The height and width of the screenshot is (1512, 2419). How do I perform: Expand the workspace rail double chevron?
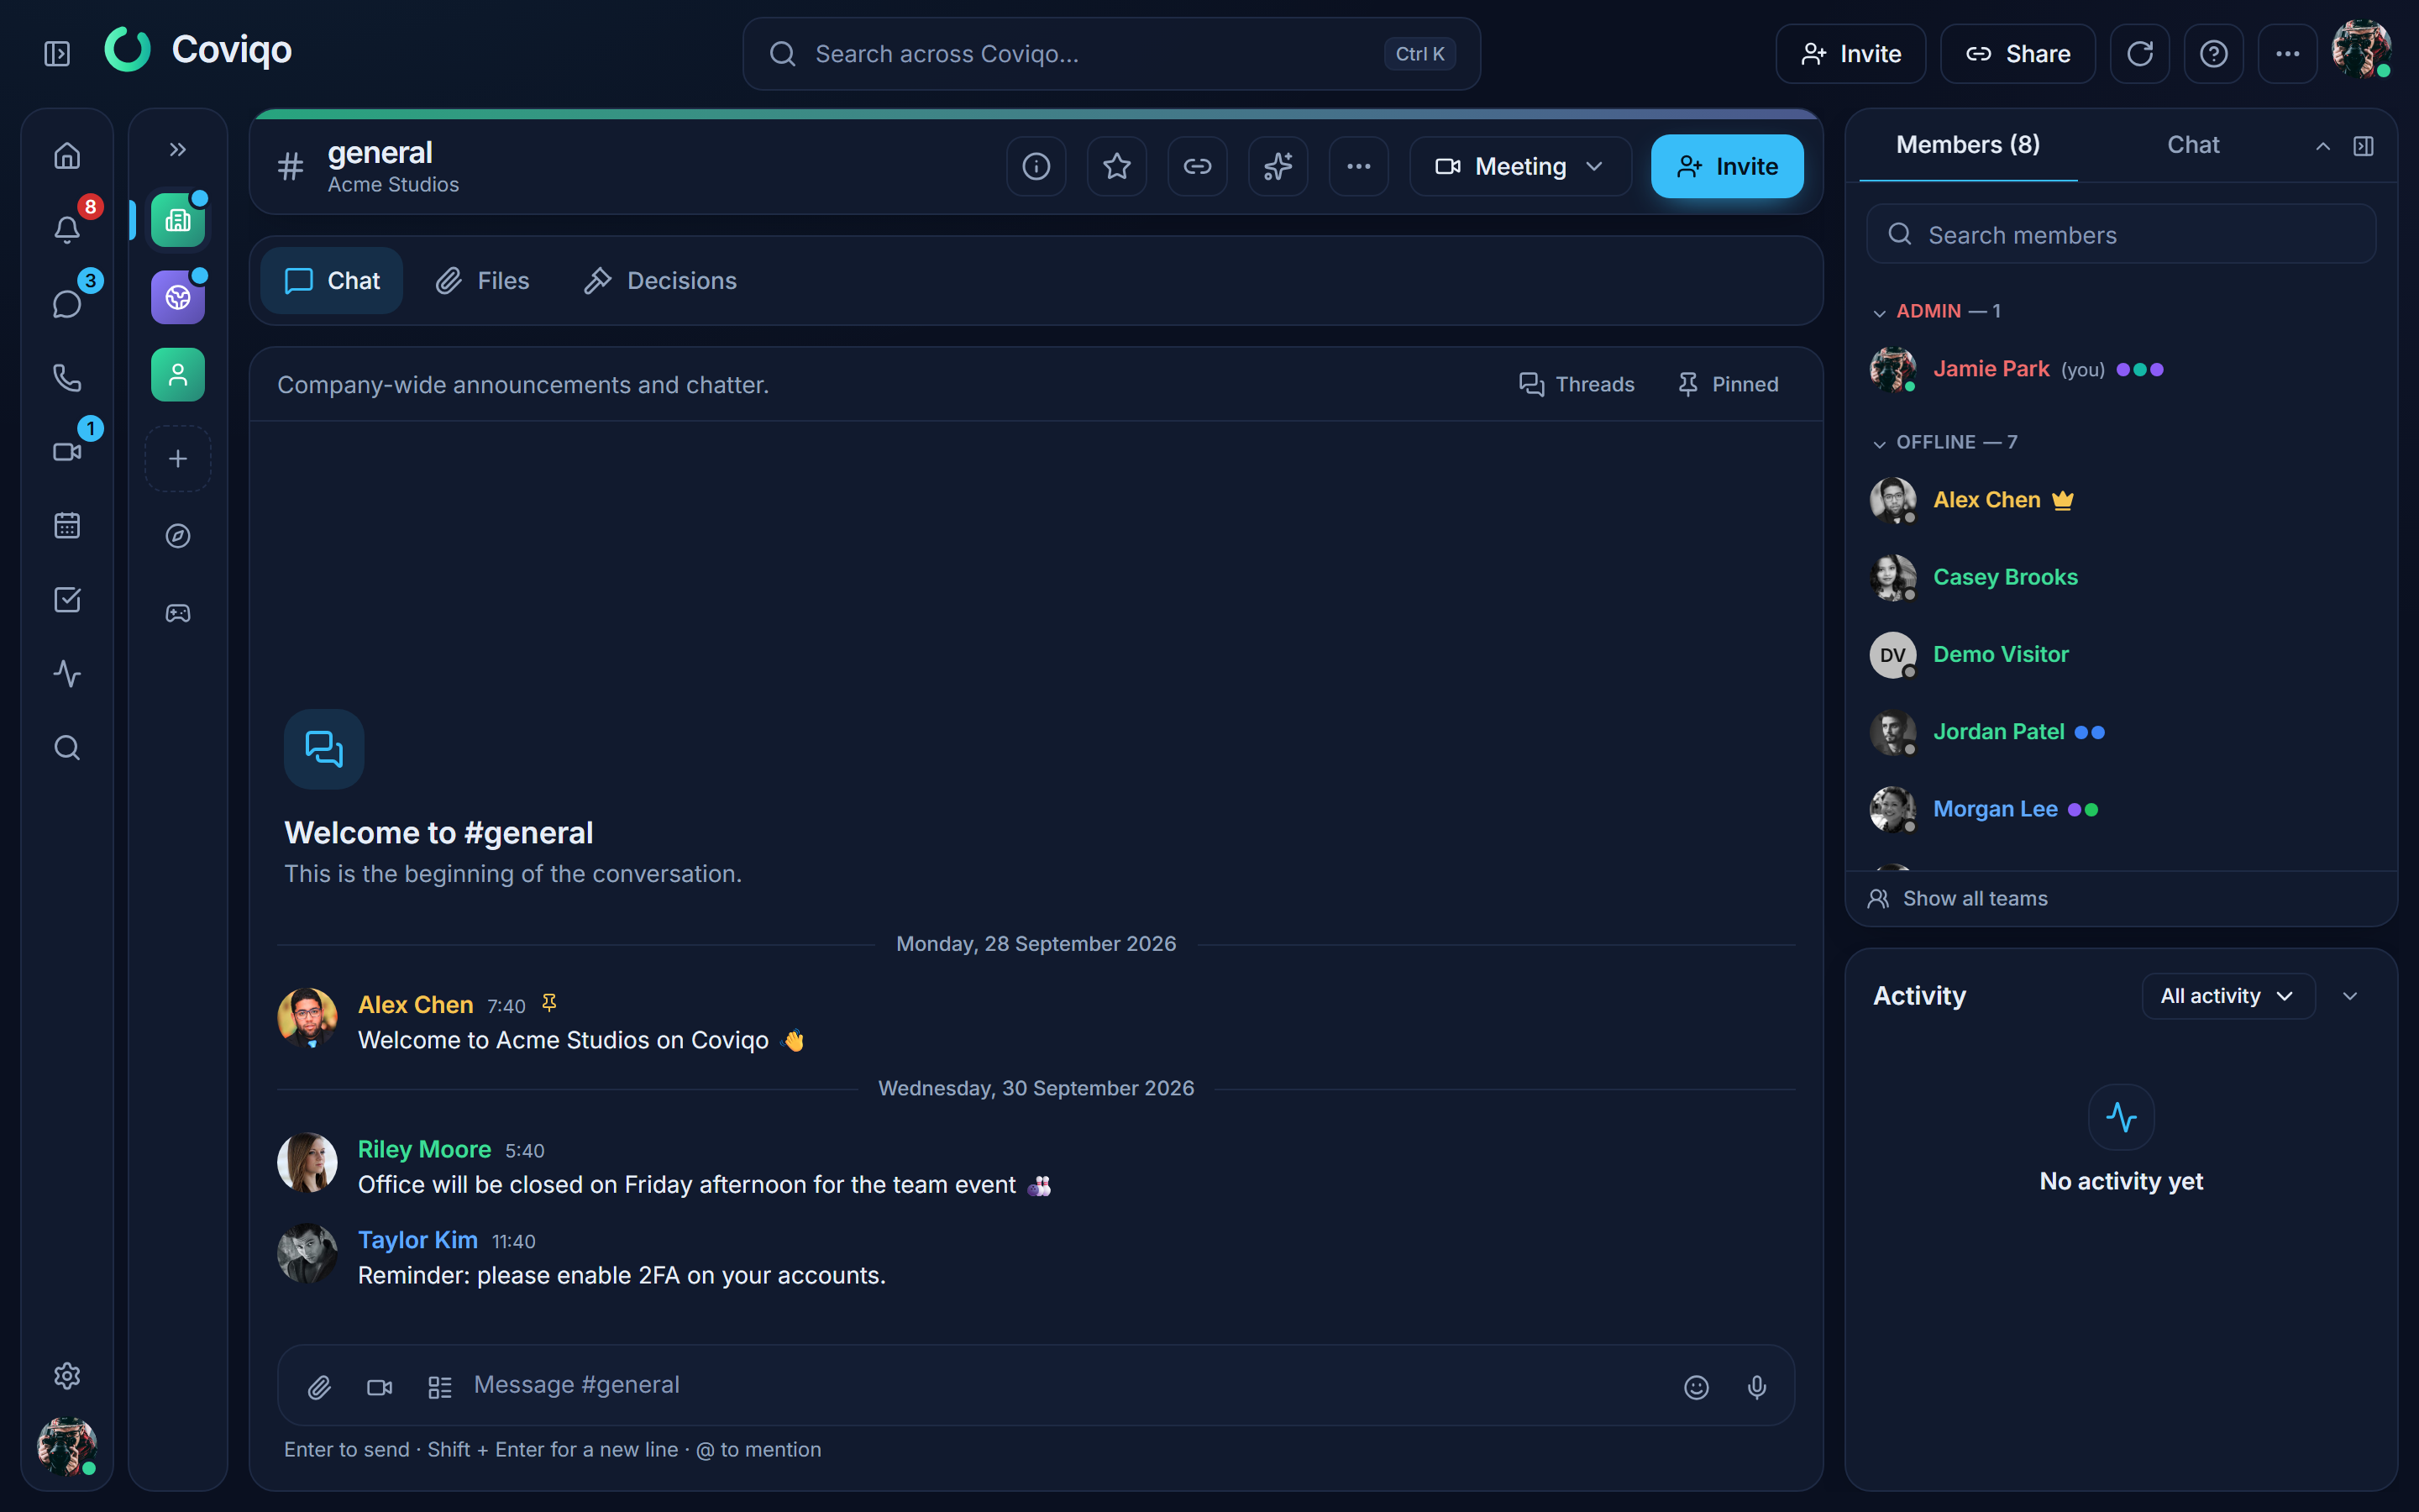pyautogui.click(x=178, y=149)
